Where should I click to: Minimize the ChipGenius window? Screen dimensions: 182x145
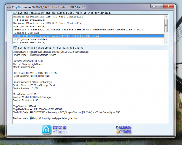pyautogui.click(x=154, y=6)
